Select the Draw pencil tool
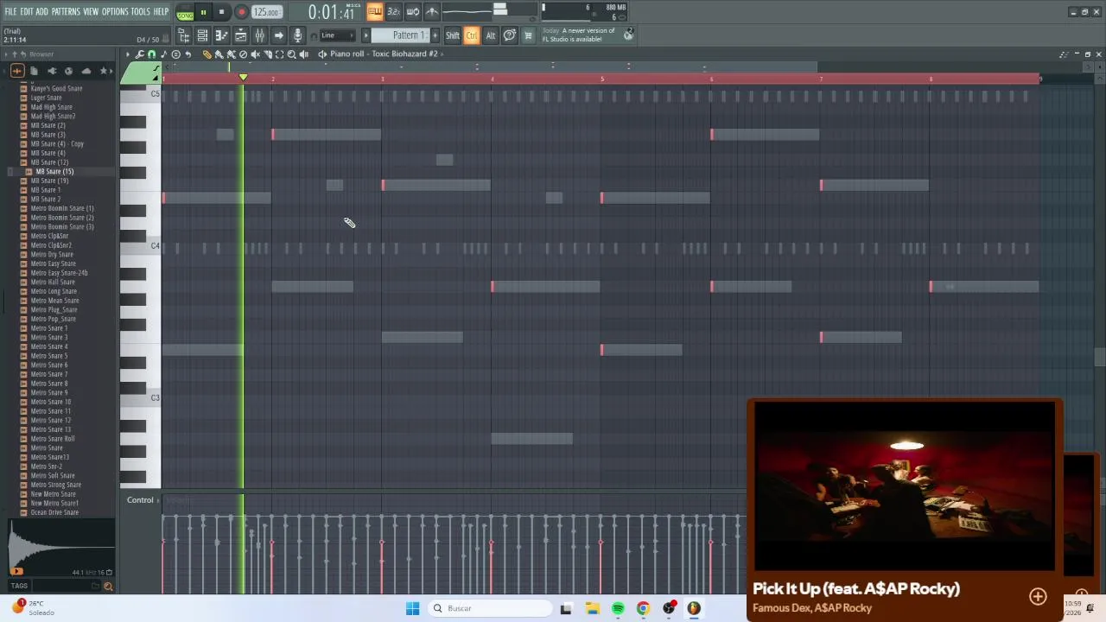This screenshot has height=622, width=1106. coord(207,54)
